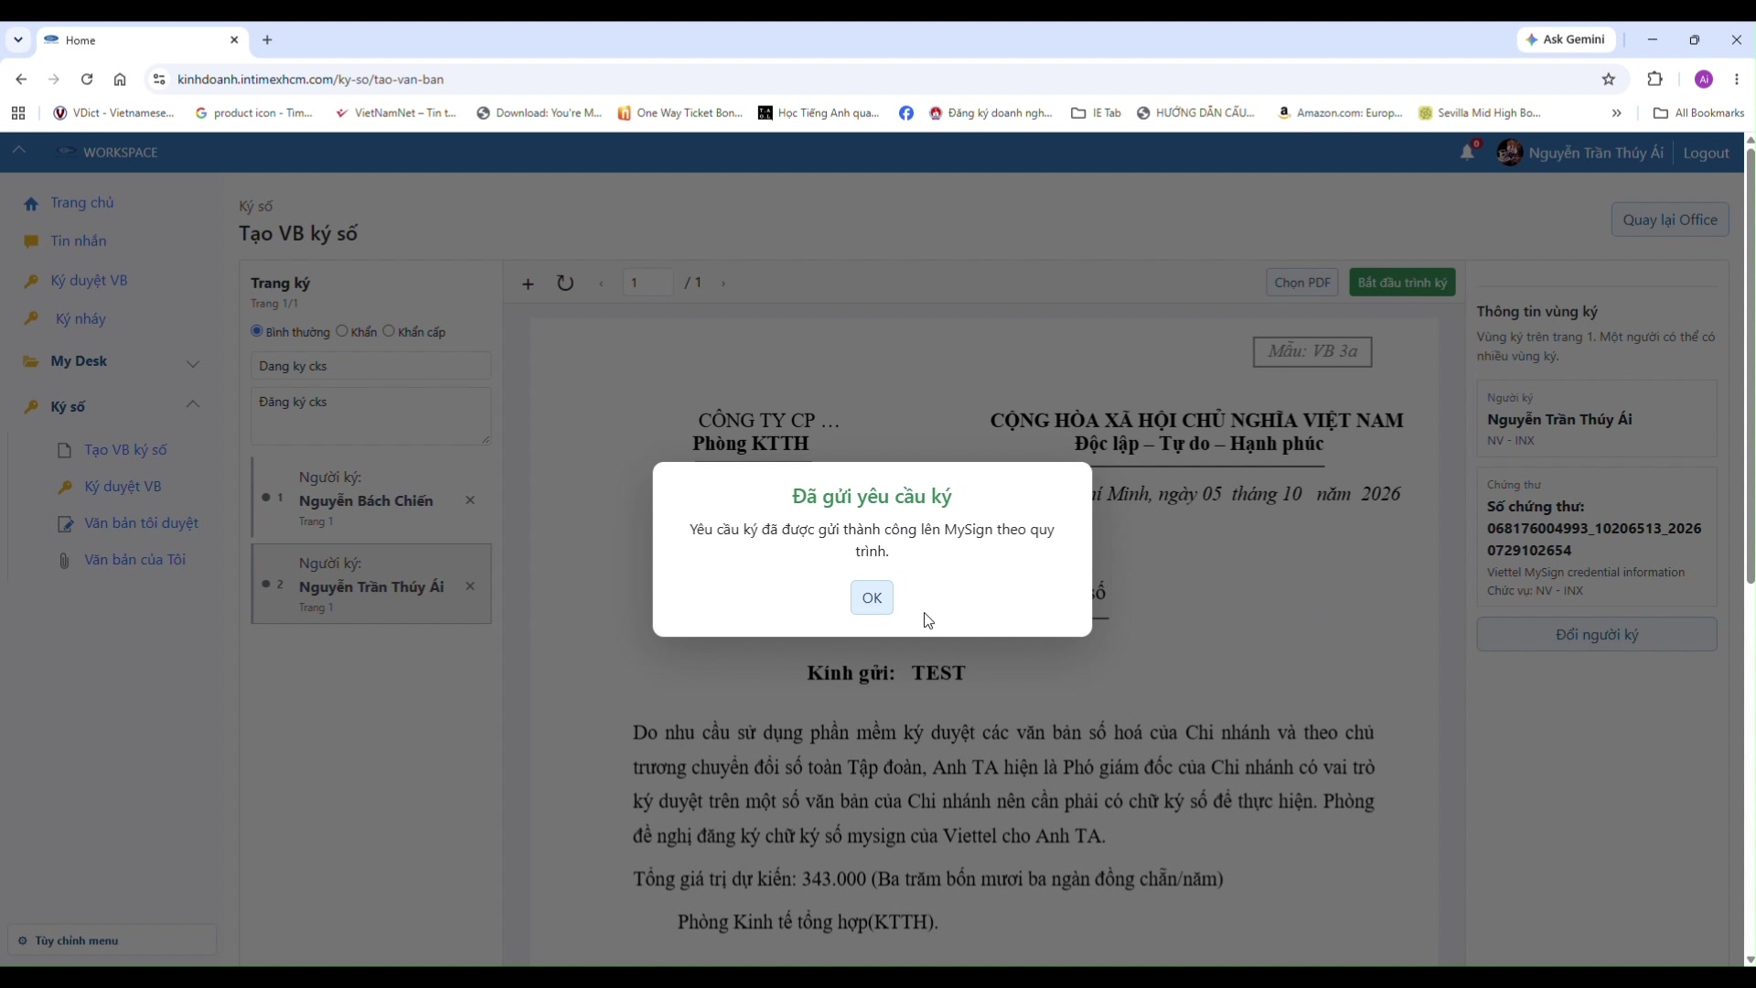The width and height of the screenshot is (1756, 988).
Task: Open Trang chủ home icon in sidebar
Action: (31, 203)
